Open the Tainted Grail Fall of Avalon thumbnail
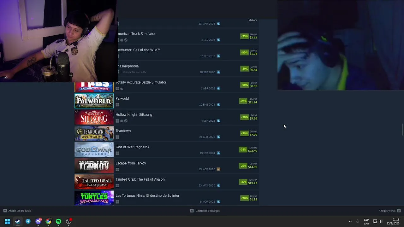404x227 pixels. coord(94,182)
